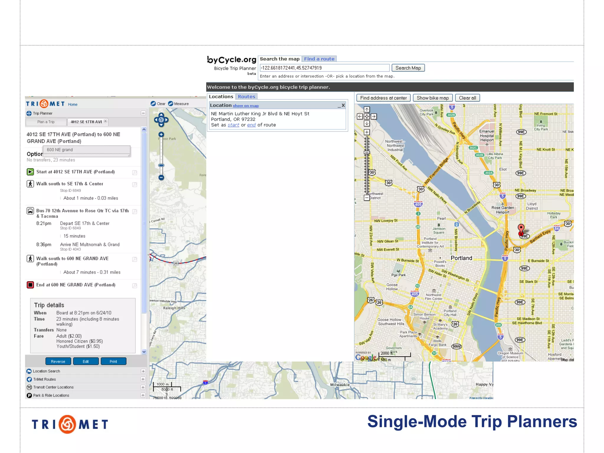Click Location Search panel icon
Image resolution: width=604 pixels, height=453 pixels.
click(x=29, y=371)
